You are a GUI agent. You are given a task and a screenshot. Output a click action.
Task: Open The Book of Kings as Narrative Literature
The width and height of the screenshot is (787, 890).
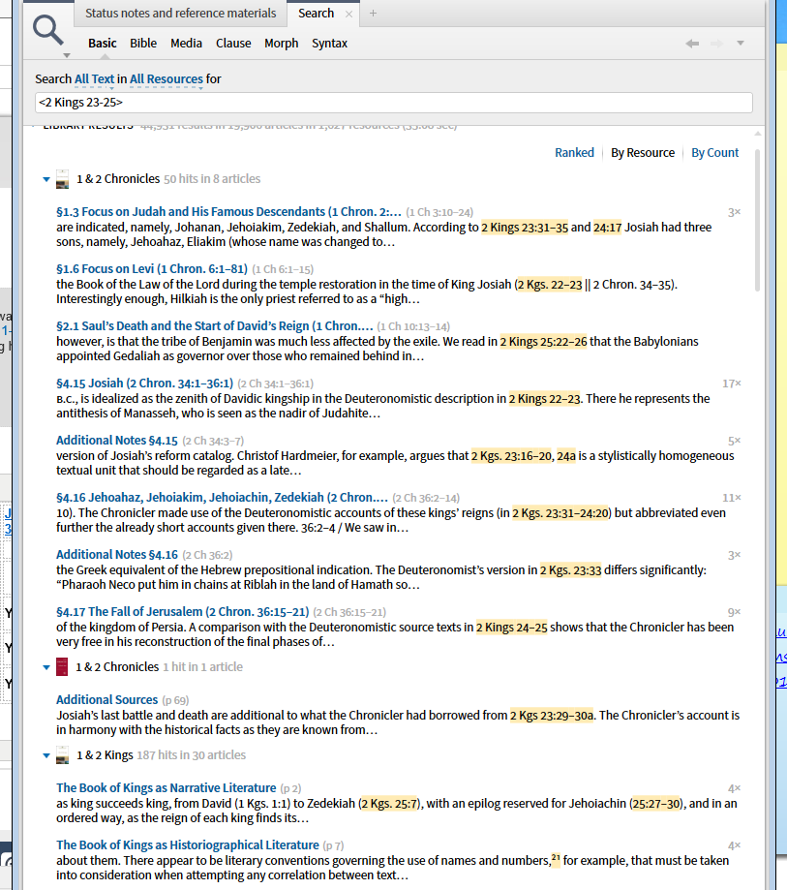[166, 788]
